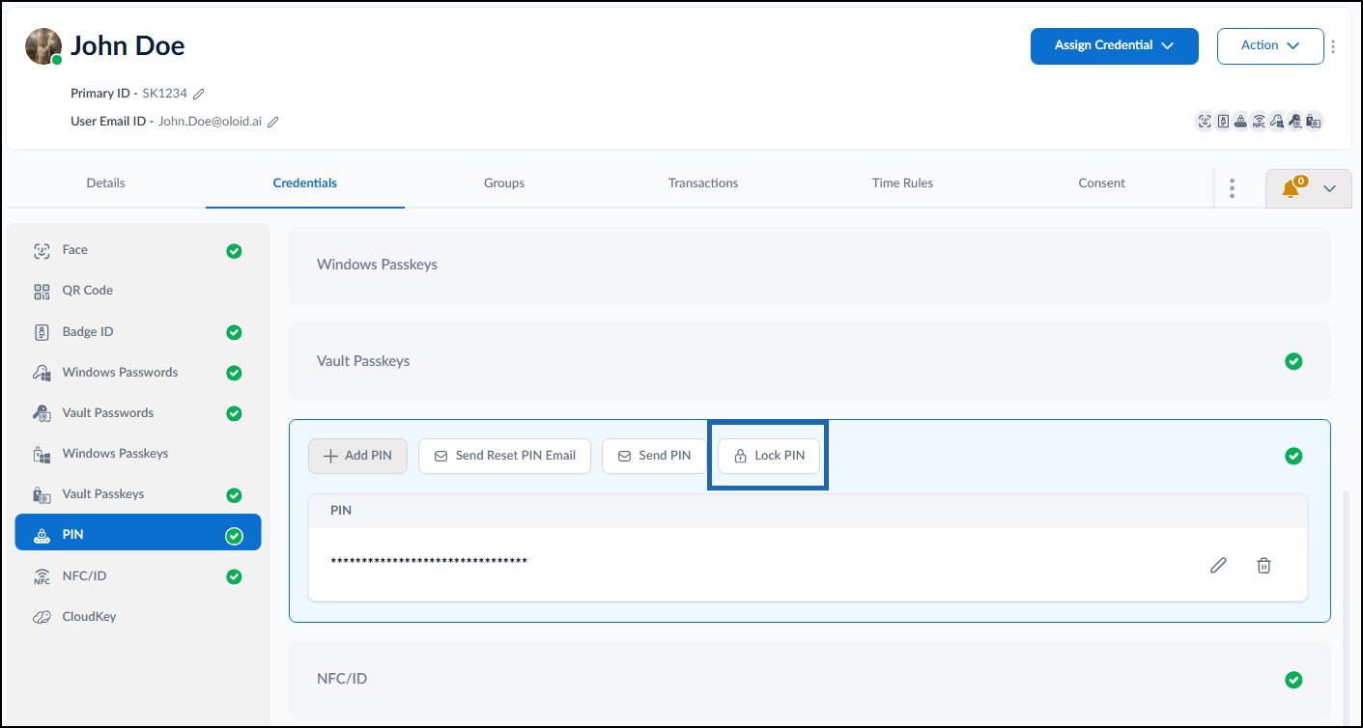Select the Time Rules tab

point(902,182)
